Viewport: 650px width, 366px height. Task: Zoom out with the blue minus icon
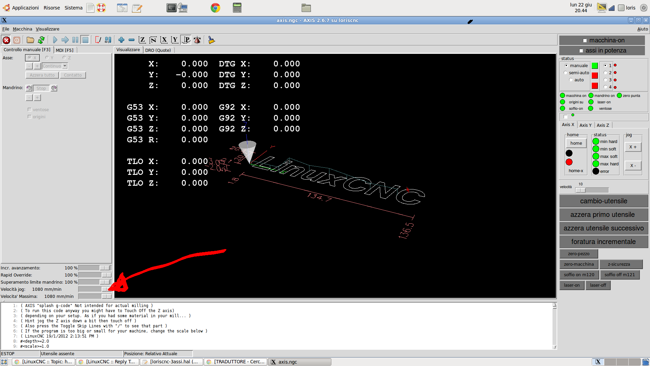tap(131, 40)
